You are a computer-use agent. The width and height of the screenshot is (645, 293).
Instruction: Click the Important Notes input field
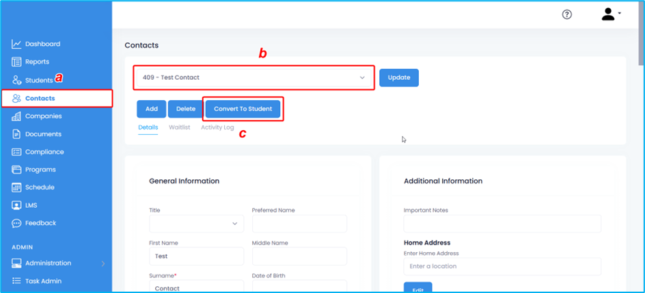coord(502,224)
